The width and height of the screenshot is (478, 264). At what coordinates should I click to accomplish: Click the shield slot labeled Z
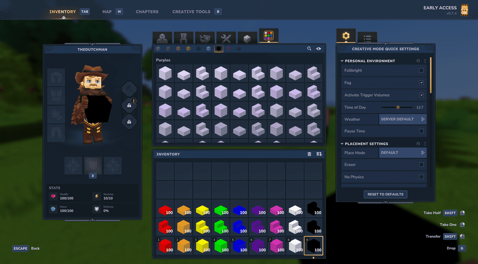coord(93,166)
